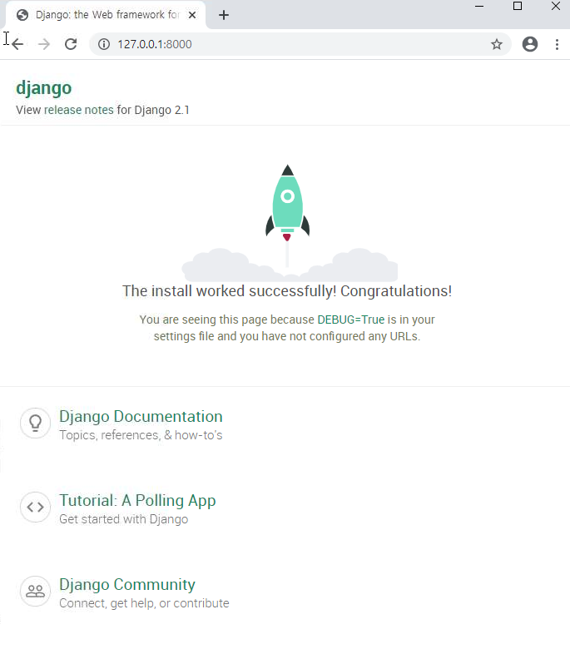The width and height of the screenshot is (570, 649).
Task: Click 'The install worked successfully! Congratulations!' heading
Action: pyautogui.click(x=287, y=291)
